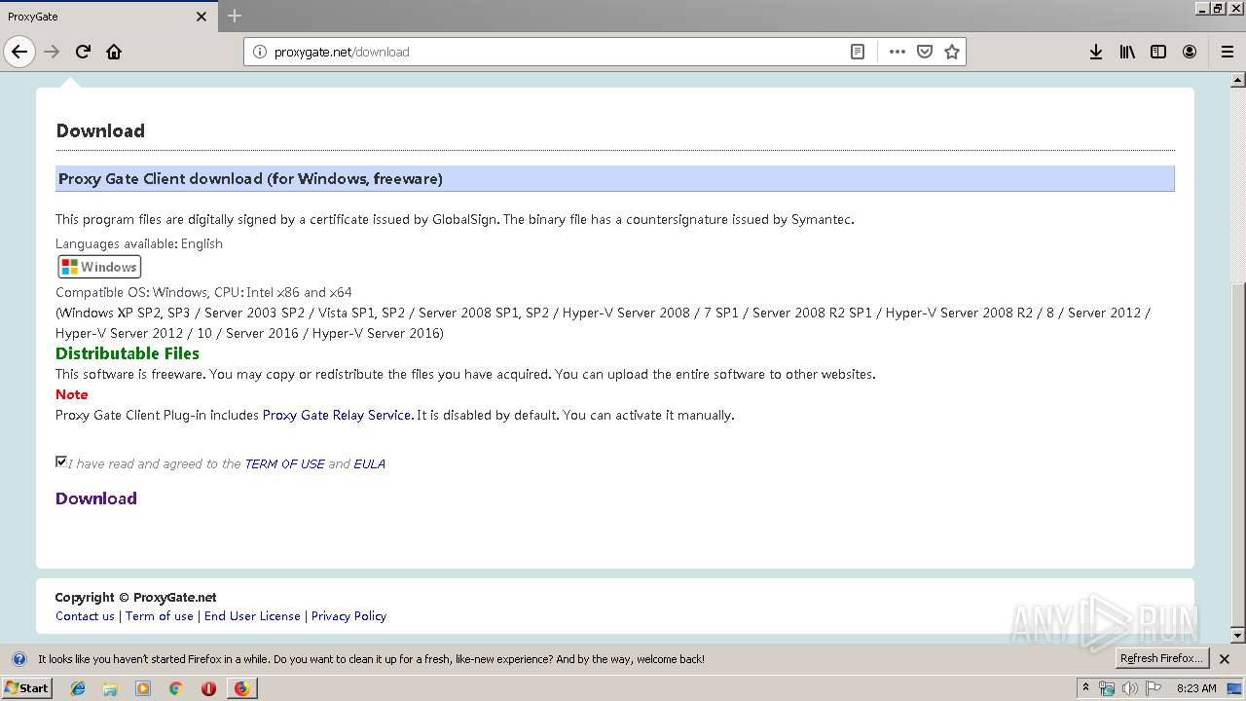This screenshot has height=701, width=1246.
Task: Click the Distributable Files heading
Action: point(128,353)
